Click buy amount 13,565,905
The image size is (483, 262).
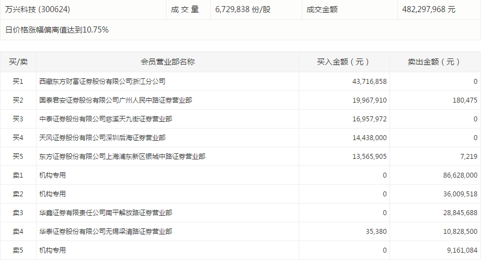[370, 156]
